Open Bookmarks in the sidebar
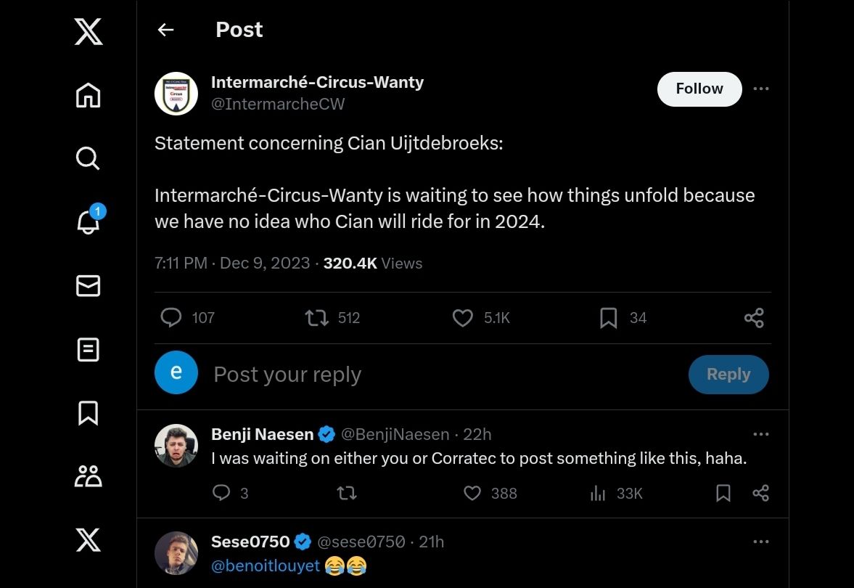Image resolution: width=854 pixels, height=588 pixels. click(x=88, y=413)
